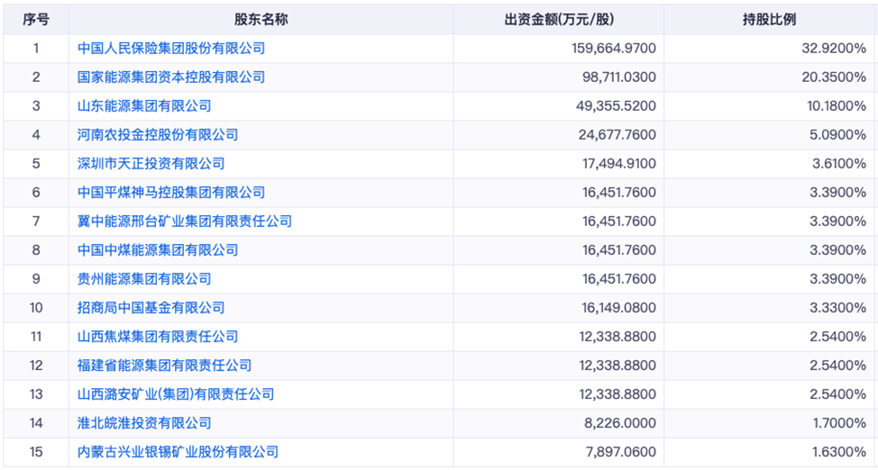
Task: Open 内蒙古兴业银锡矿业股份有限公司 link
Action: [x=178, y=451]
